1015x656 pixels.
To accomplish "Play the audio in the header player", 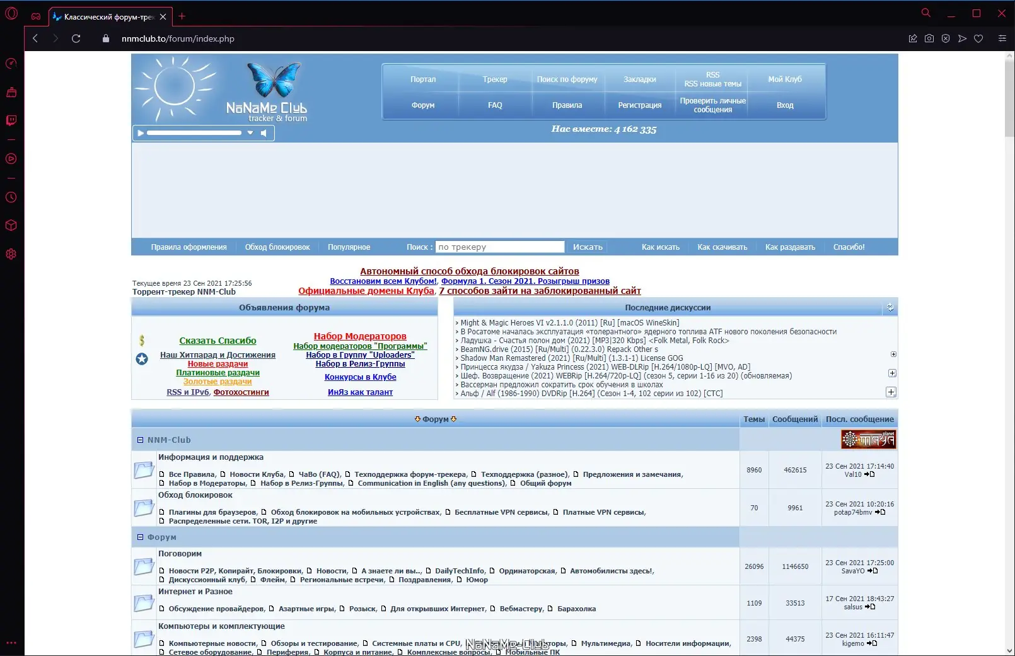I will [141, 133].
